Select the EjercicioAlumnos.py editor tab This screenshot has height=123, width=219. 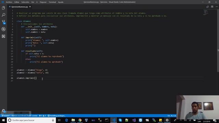tap(20, 7)
